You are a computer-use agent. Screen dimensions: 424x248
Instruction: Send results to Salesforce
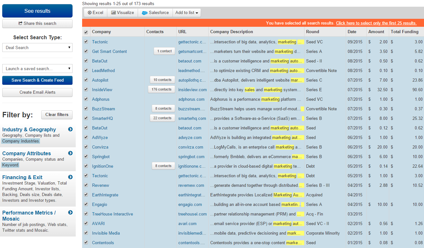(x=155, y=13)
